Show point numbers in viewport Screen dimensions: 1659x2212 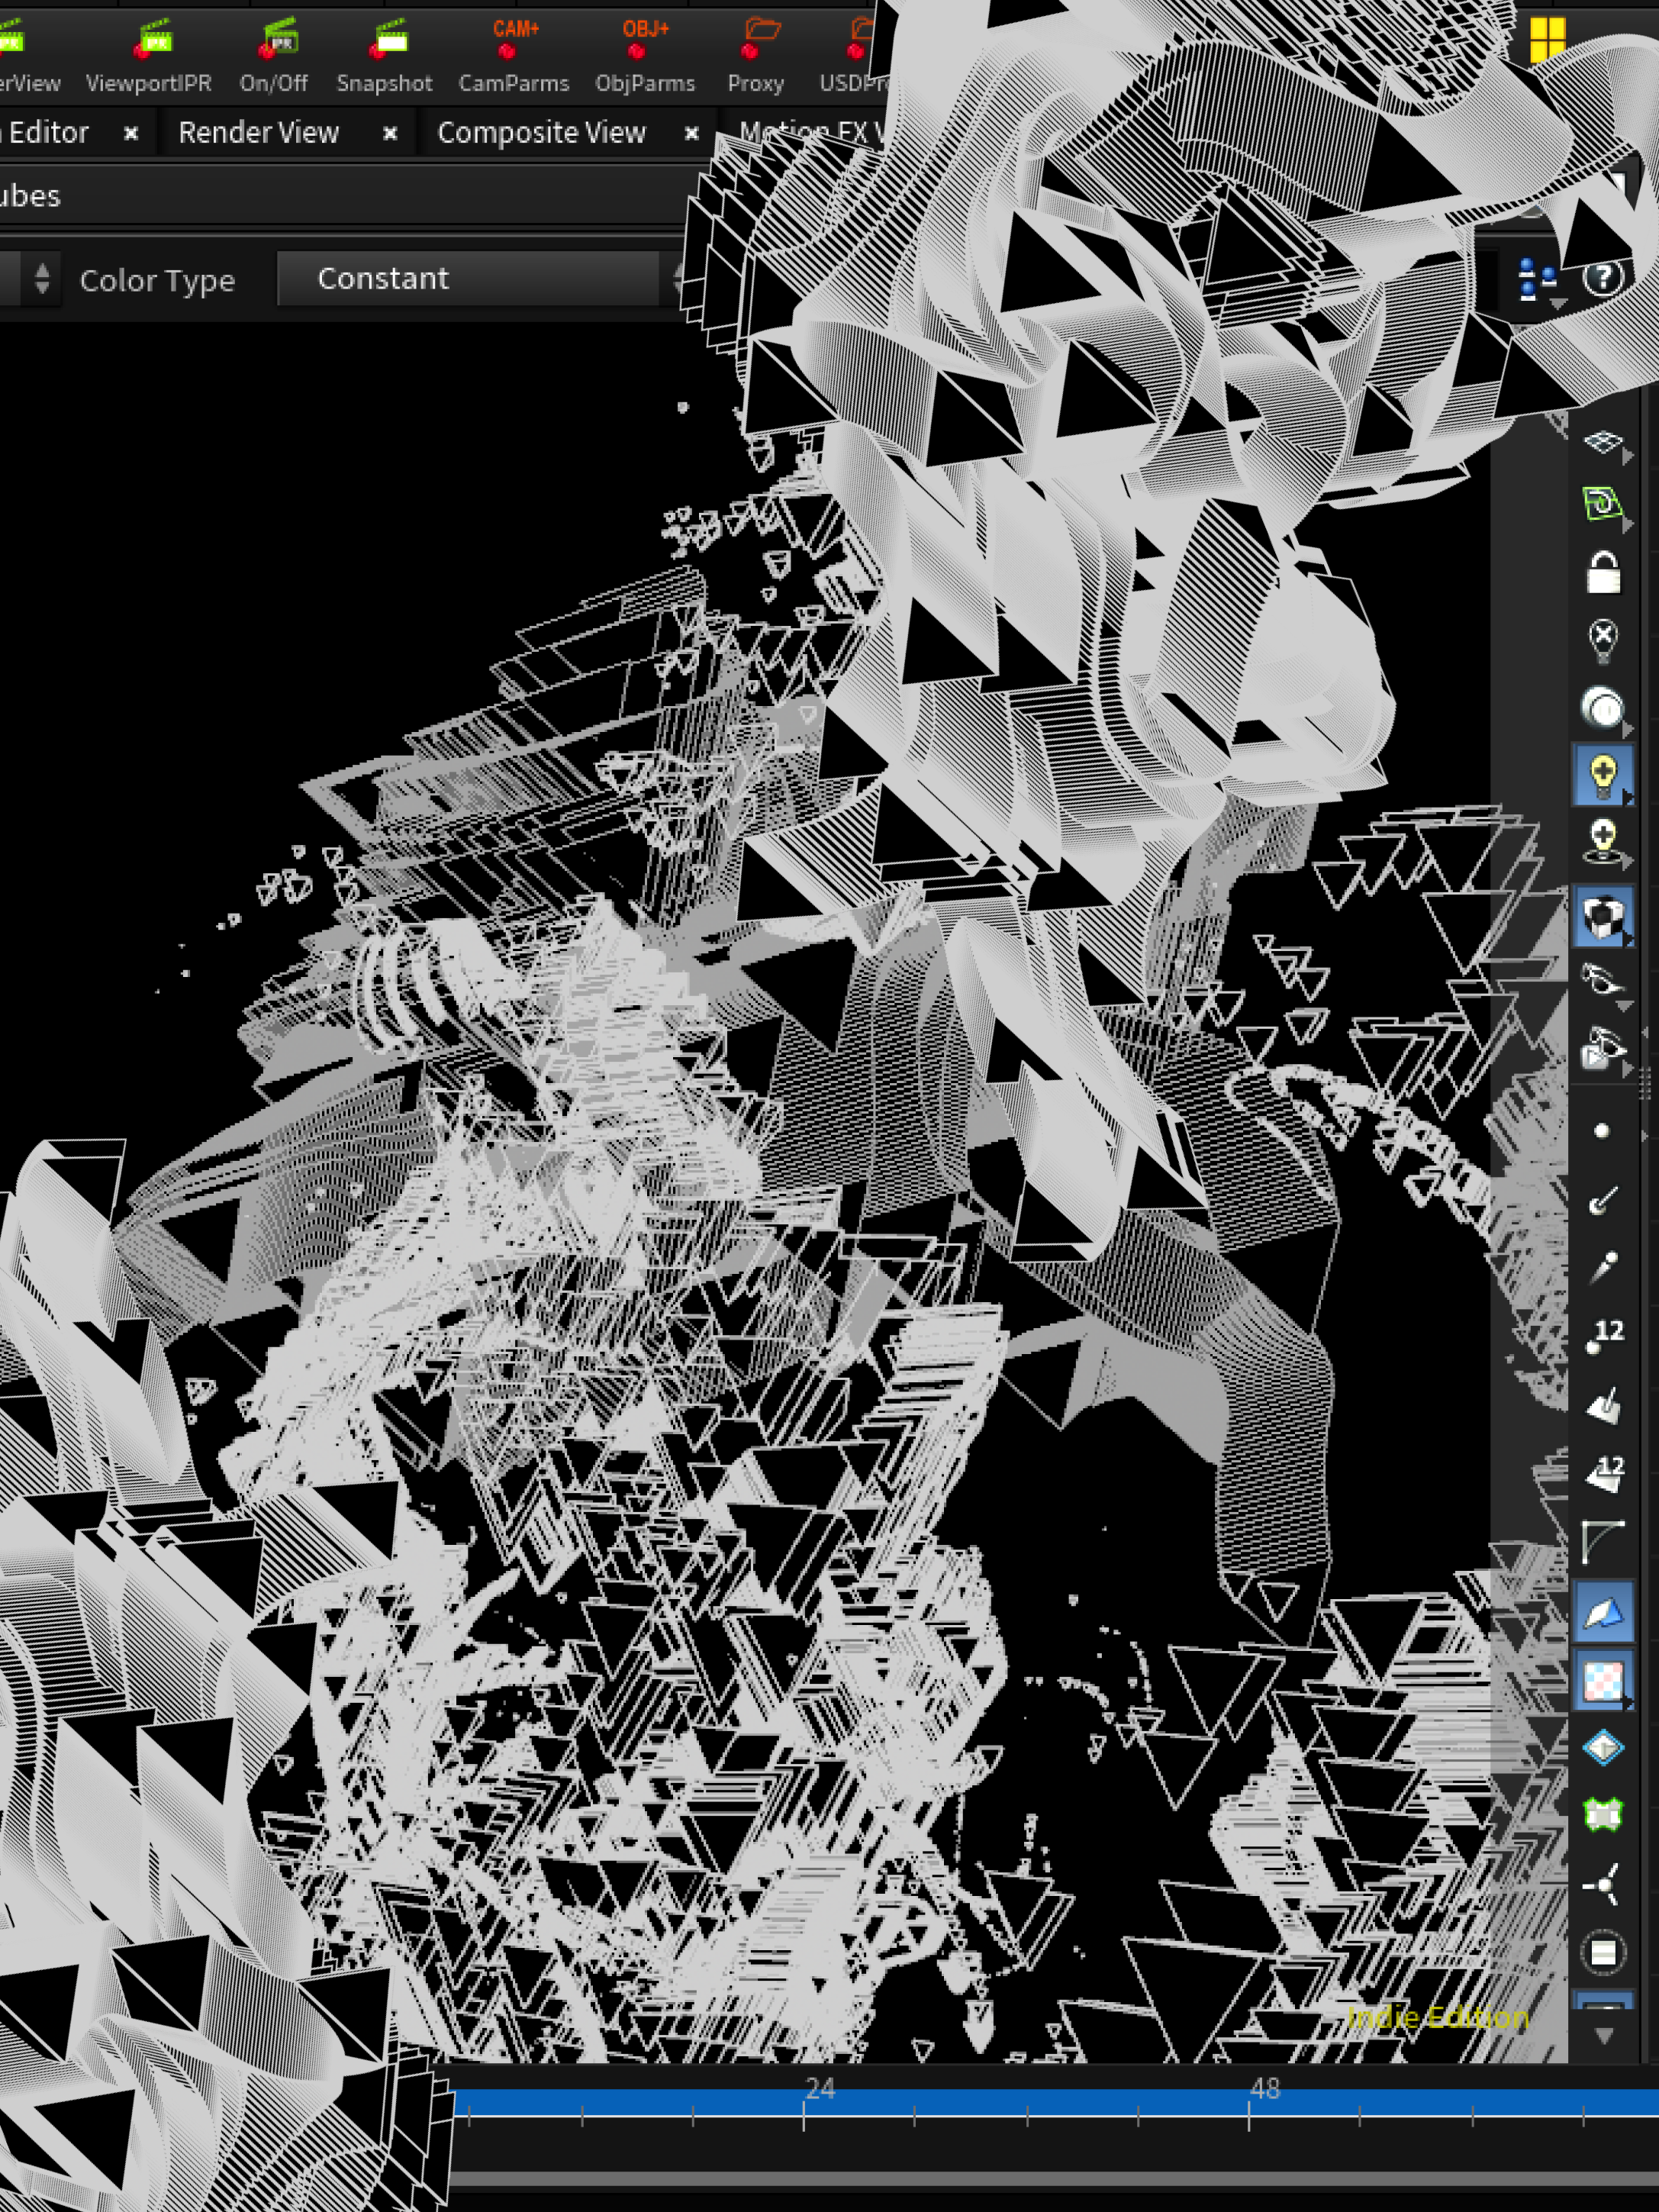[1604, 1334]
